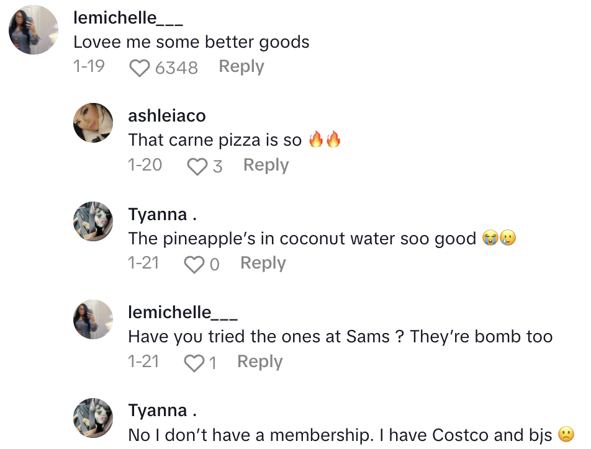Open lemichelle's avatar on the top comment
This screenshot has width=591, height=449.
click(34, 30)
